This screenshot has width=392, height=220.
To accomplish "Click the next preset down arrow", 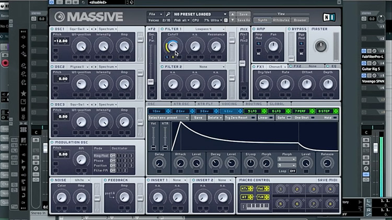I will coord(233,20).
